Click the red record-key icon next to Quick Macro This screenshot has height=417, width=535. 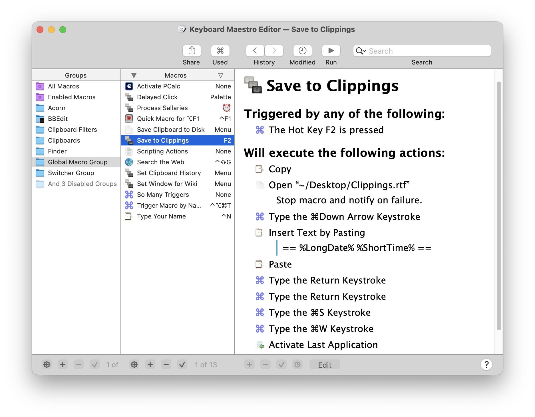click(129, 119)
